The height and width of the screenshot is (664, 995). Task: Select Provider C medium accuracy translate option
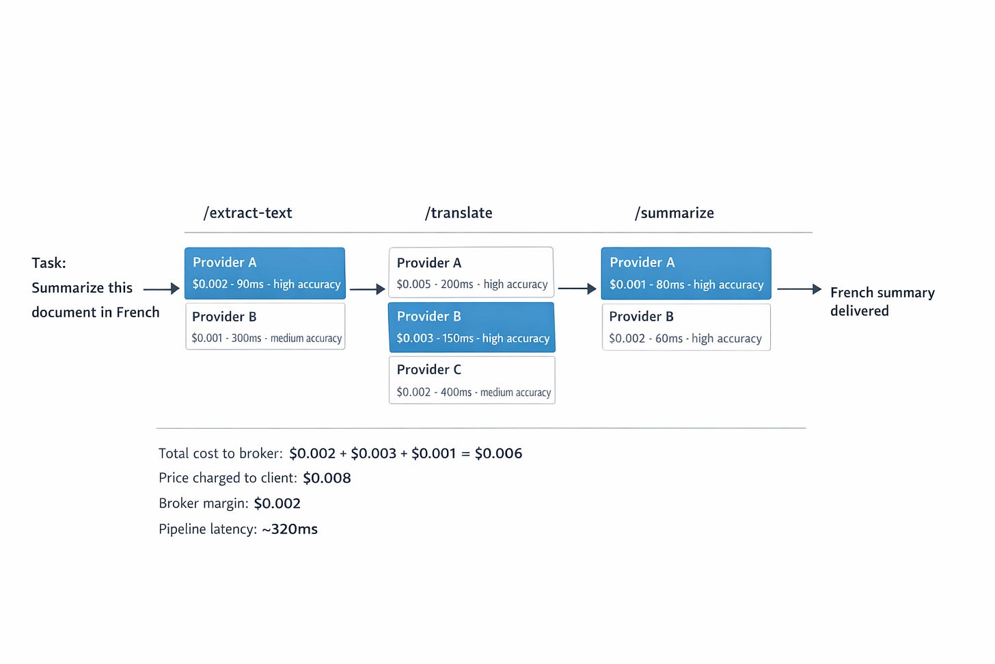coord(472,380)
